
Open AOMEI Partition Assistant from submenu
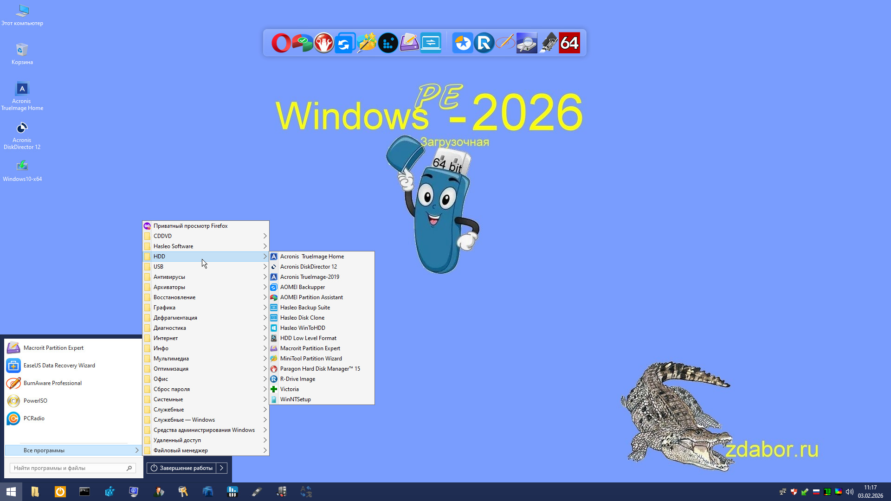click(311, 297)
